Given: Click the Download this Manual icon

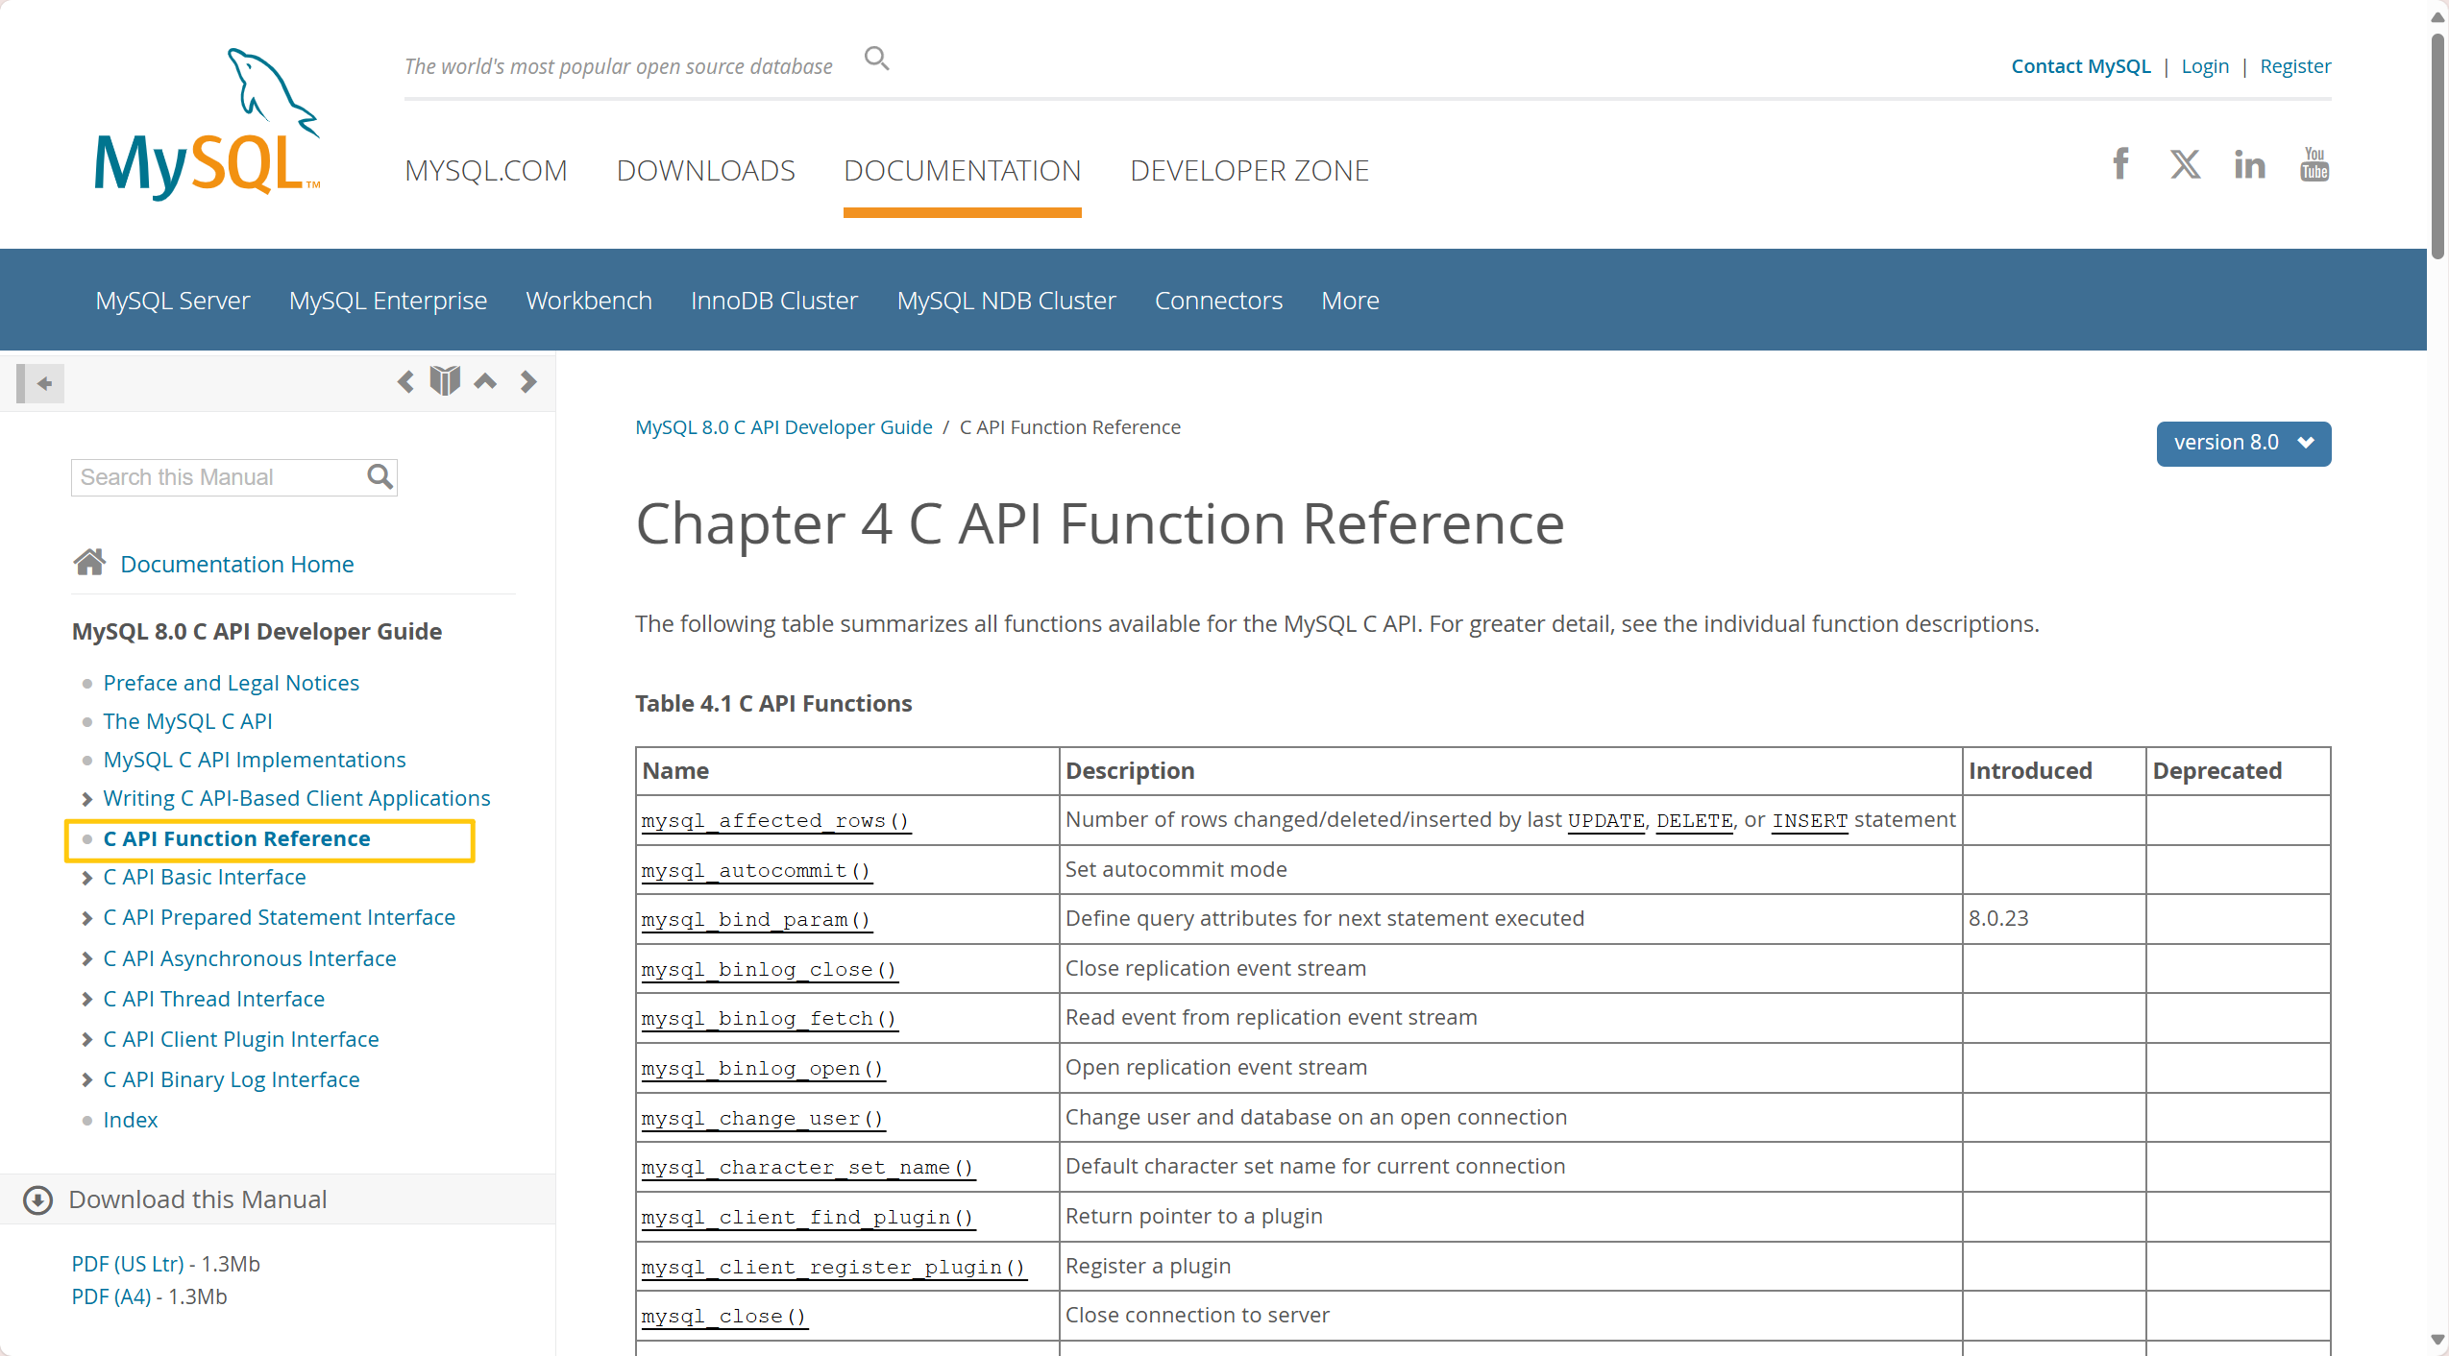Looking at the screenshot, I should (x=37, y=1199).
